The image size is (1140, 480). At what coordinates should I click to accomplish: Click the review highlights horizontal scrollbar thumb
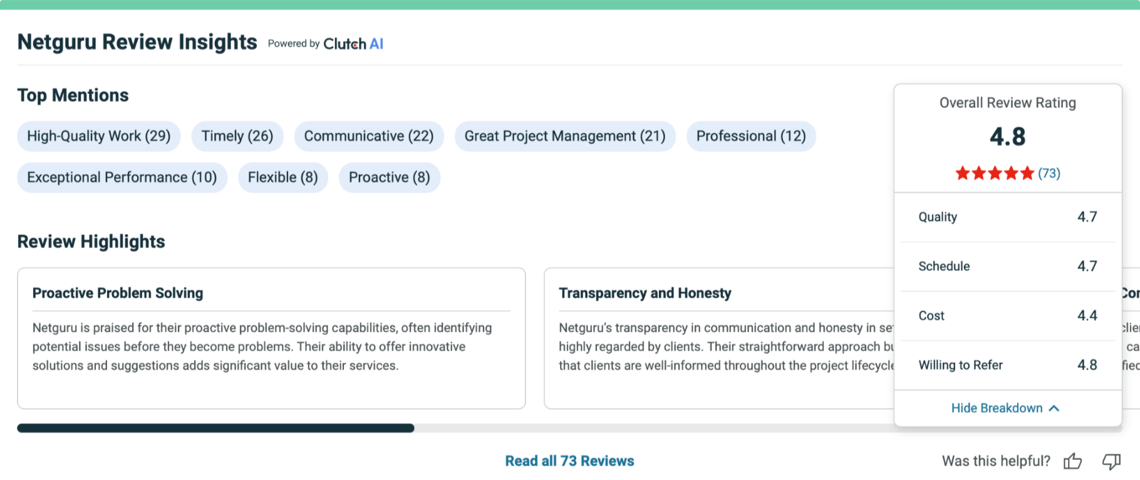(215, 428)
